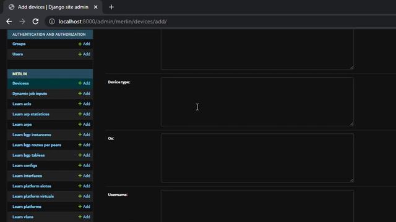Open Groups in sidebar
396x222 pixels.
click(19, 44)
